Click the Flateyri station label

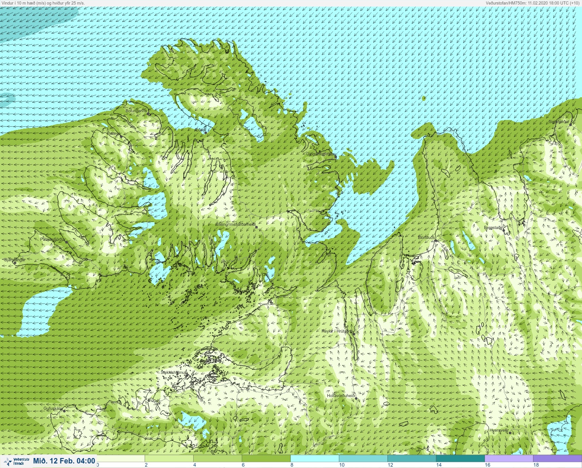pos(114,133)
